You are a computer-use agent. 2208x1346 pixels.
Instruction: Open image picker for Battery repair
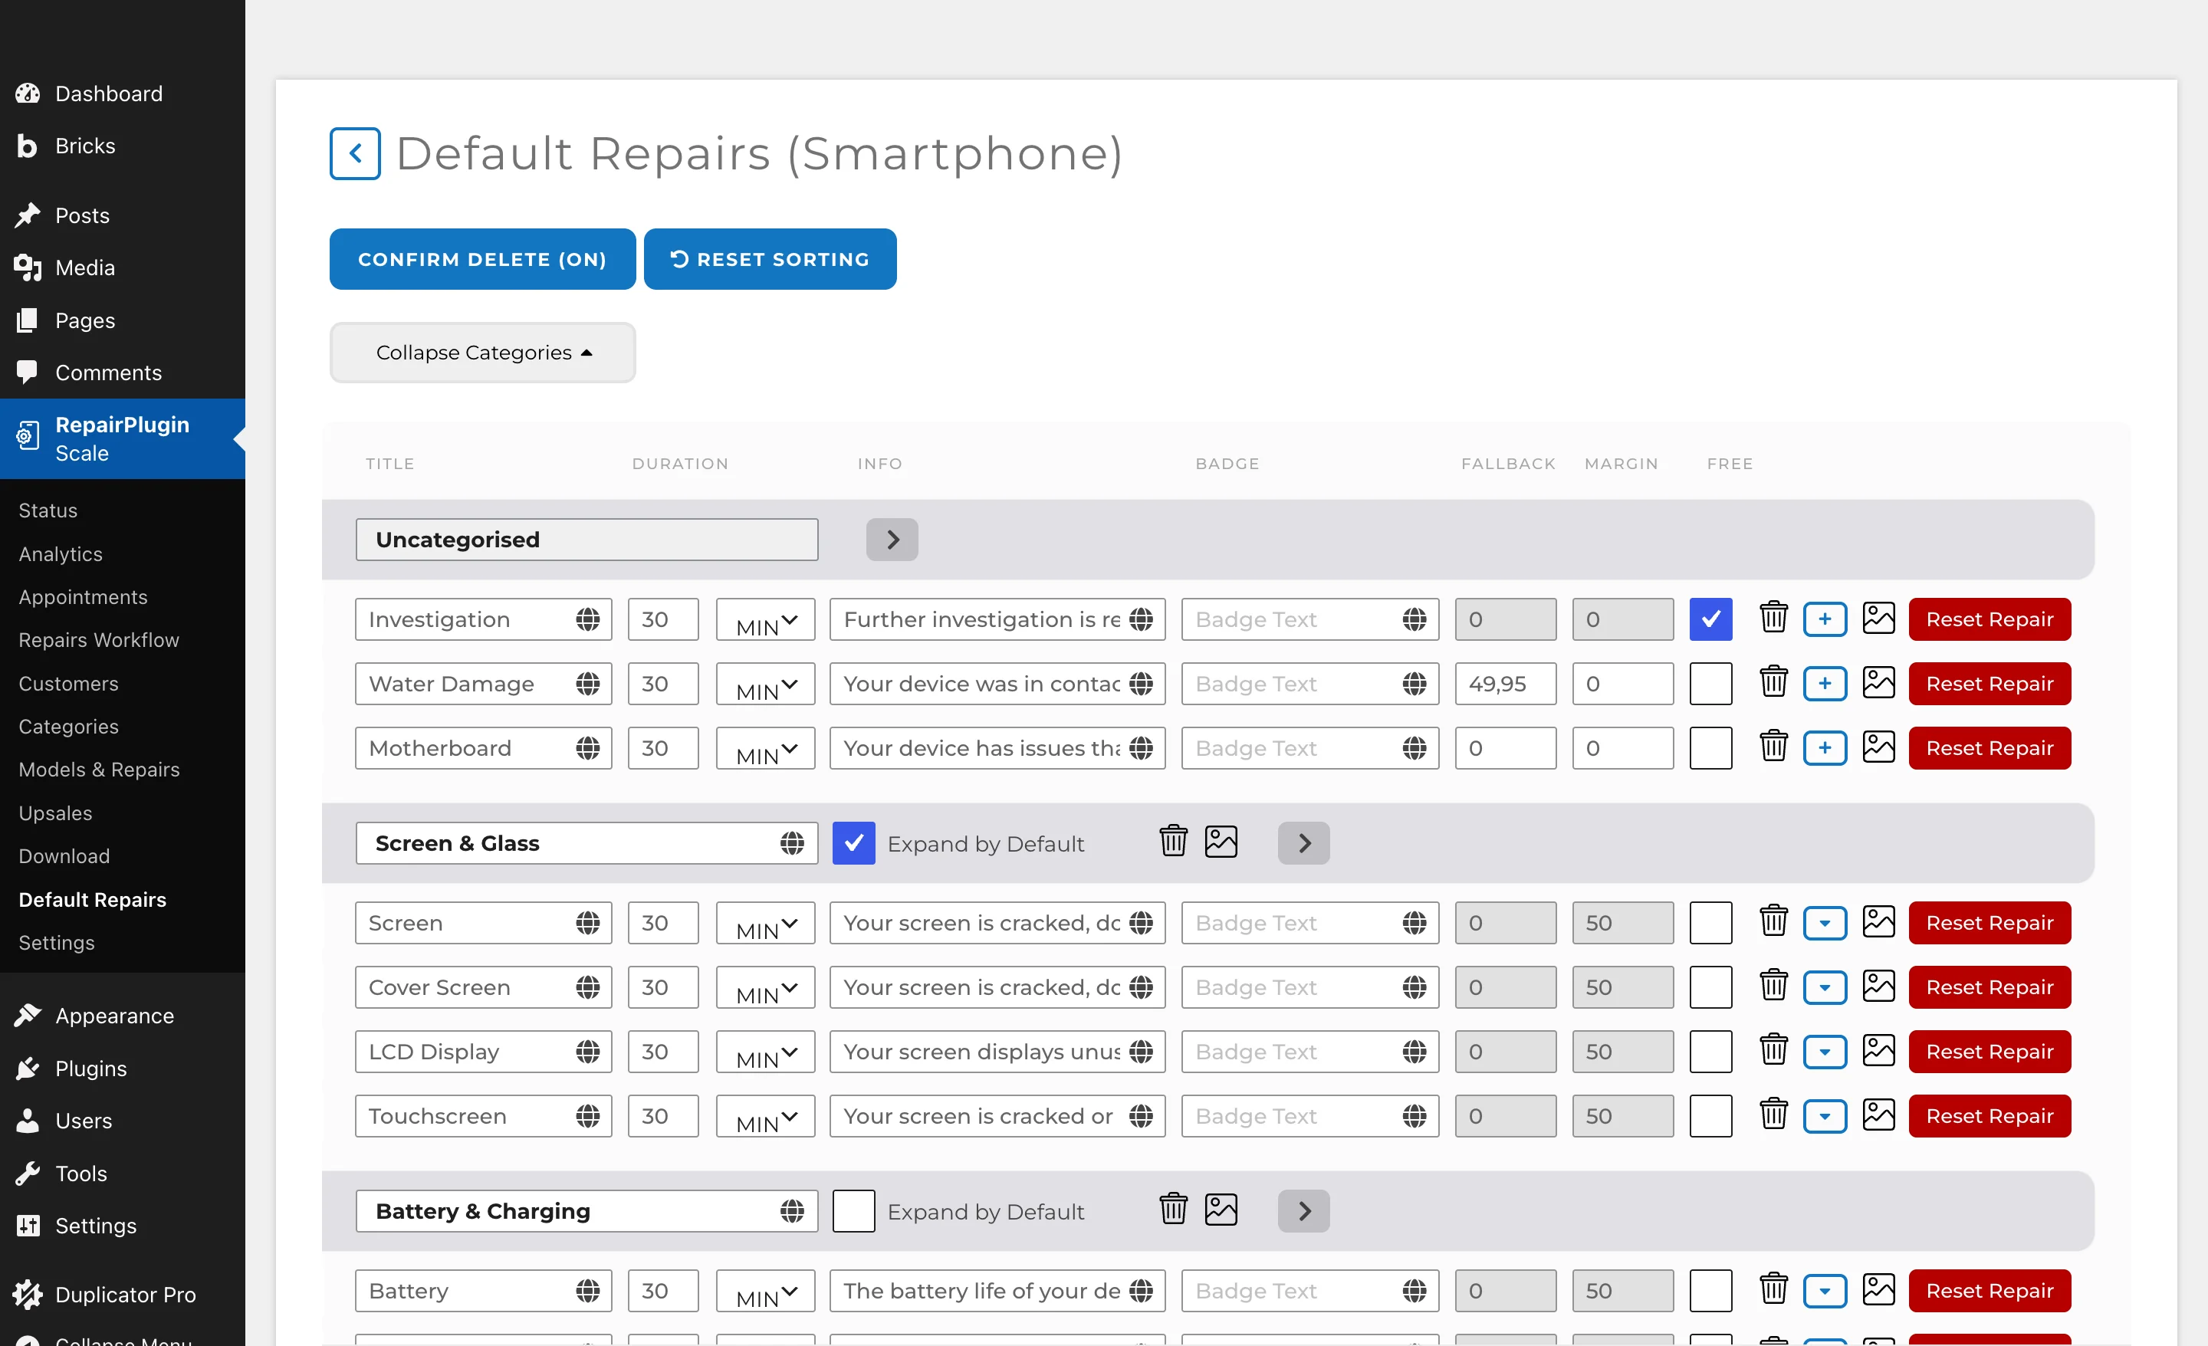pos(1878,1291)
